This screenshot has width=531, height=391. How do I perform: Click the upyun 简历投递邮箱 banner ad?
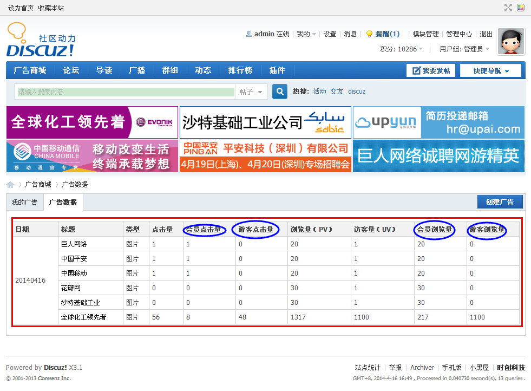tap(438, 122)
